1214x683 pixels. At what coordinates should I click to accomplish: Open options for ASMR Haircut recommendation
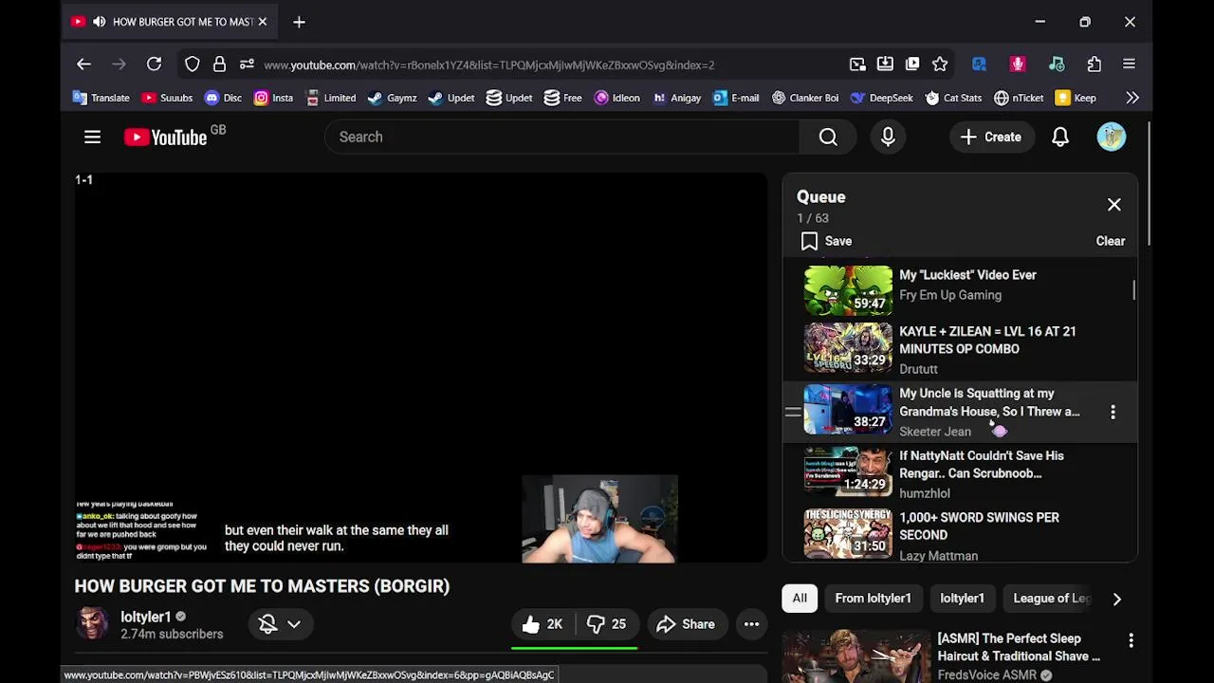point(1131,641)
